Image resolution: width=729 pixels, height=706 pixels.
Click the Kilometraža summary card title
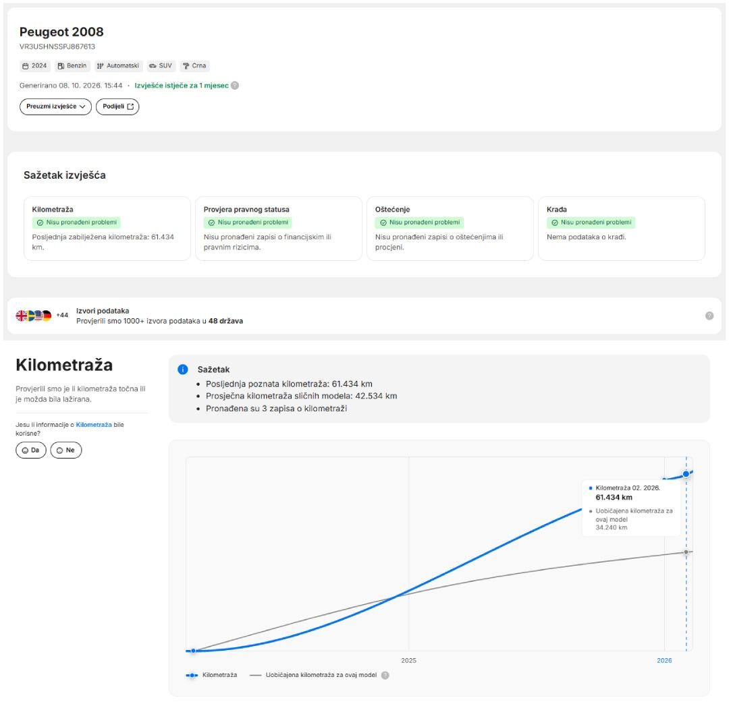[x=53, y=210]
